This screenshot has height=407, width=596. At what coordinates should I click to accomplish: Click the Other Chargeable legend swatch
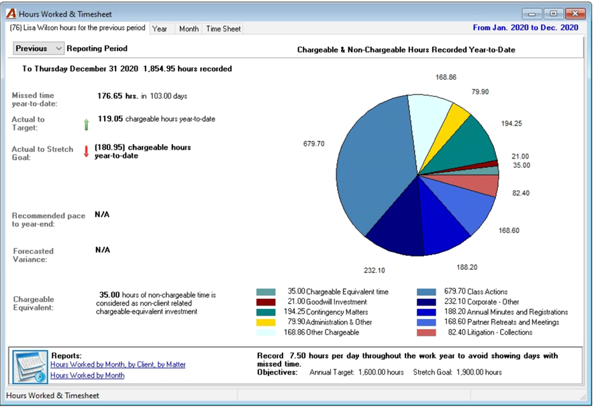pyautogui.click(x=266, y=333)
